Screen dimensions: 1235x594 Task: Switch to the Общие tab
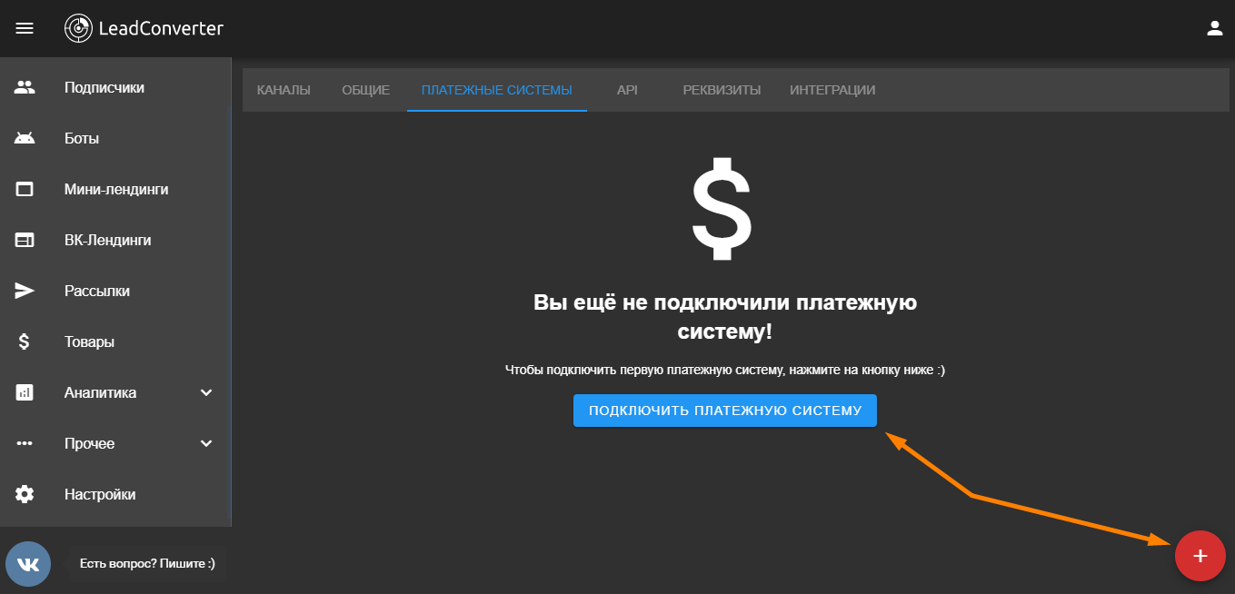pyautogui.click(x=365, y=90)
